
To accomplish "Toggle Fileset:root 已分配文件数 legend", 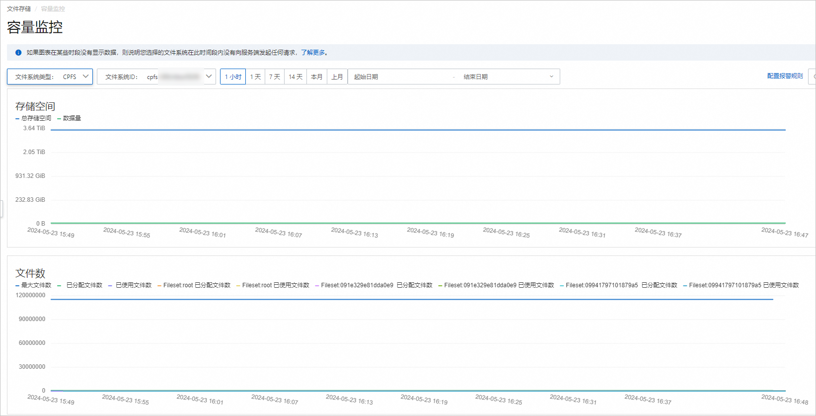I will 194,285.
